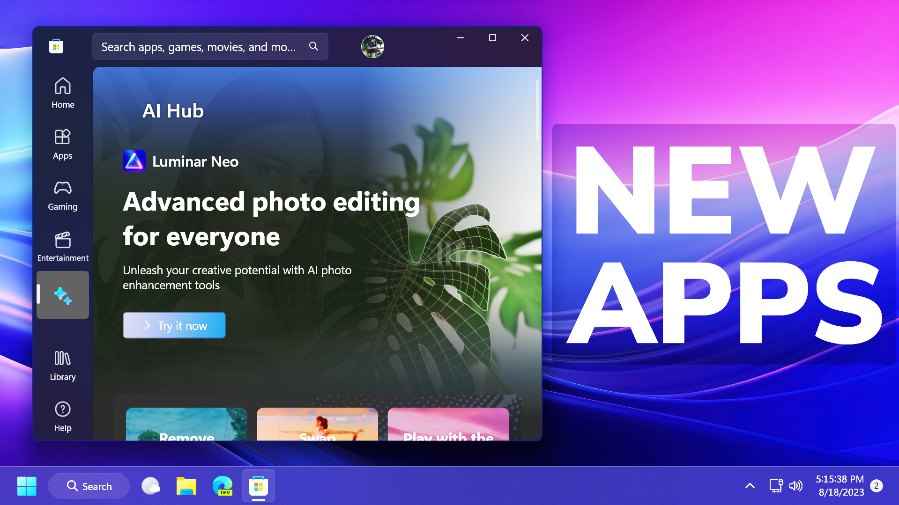Expand the hidden system tray icons
Viewport: 899px width, 505px height.
[x=750, y=486]
